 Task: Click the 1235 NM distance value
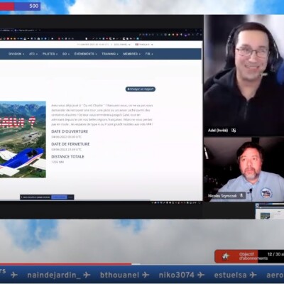coord(58,162)
